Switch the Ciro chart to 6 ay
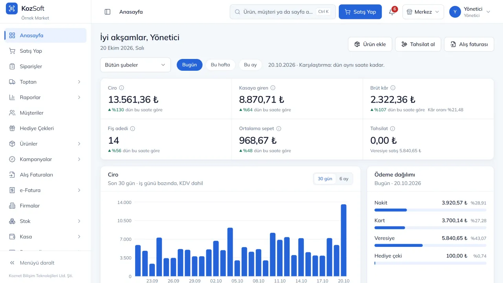Image resolution: width=503 pixels, height=283 pixels. coord(344,179)
